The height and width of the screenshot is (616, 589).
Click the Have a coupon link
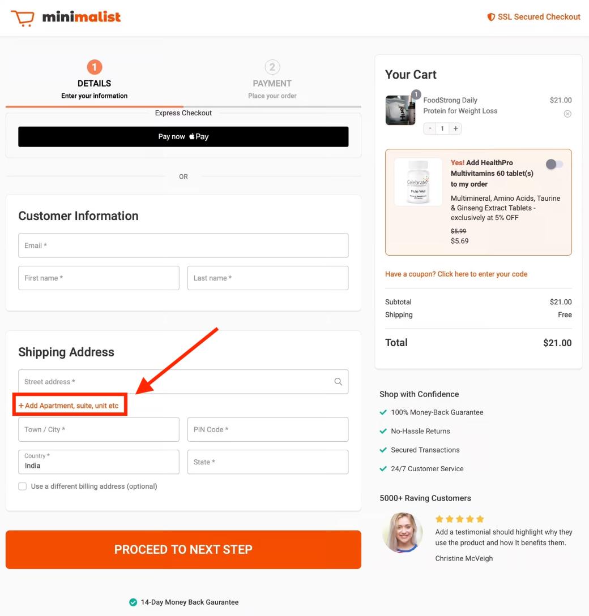(x=456, y=274)
